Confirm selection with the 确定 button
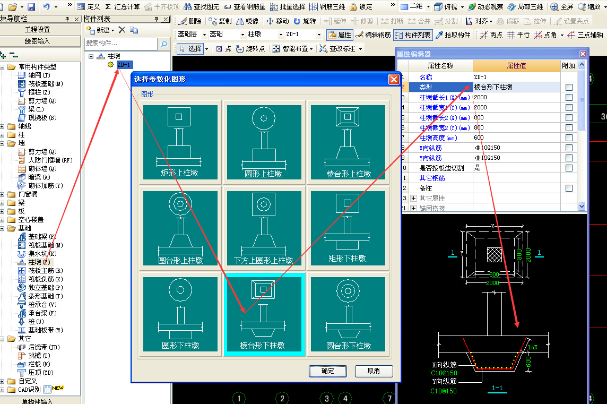 tap(327, 371)
